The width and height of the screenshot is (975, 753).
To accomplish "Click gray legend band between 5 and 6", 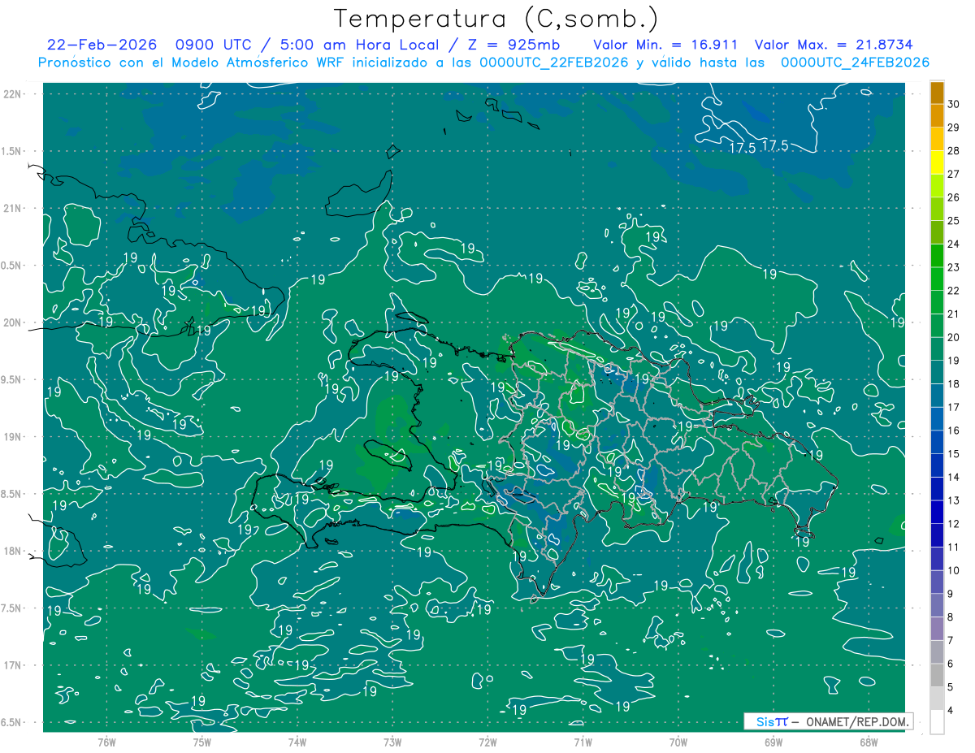I will click(937, 675).
